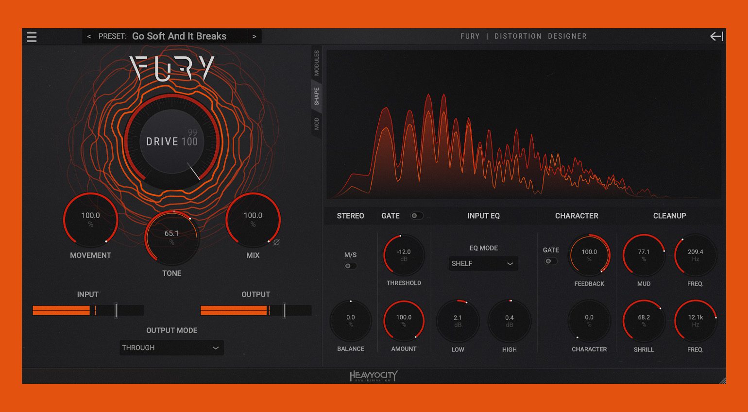This screenshot has height=412, width=748.
Task: Open preset list Go Soft And It Breaks
Action: click(x=179, y=36)
